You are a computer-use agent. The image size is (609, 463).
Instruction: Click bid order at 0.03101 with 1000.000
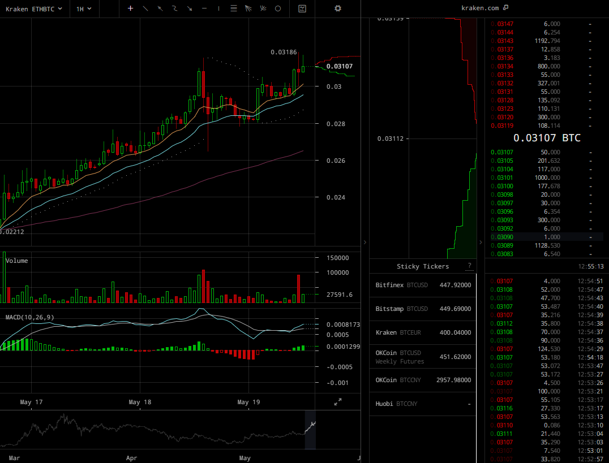tap(547, 178)
